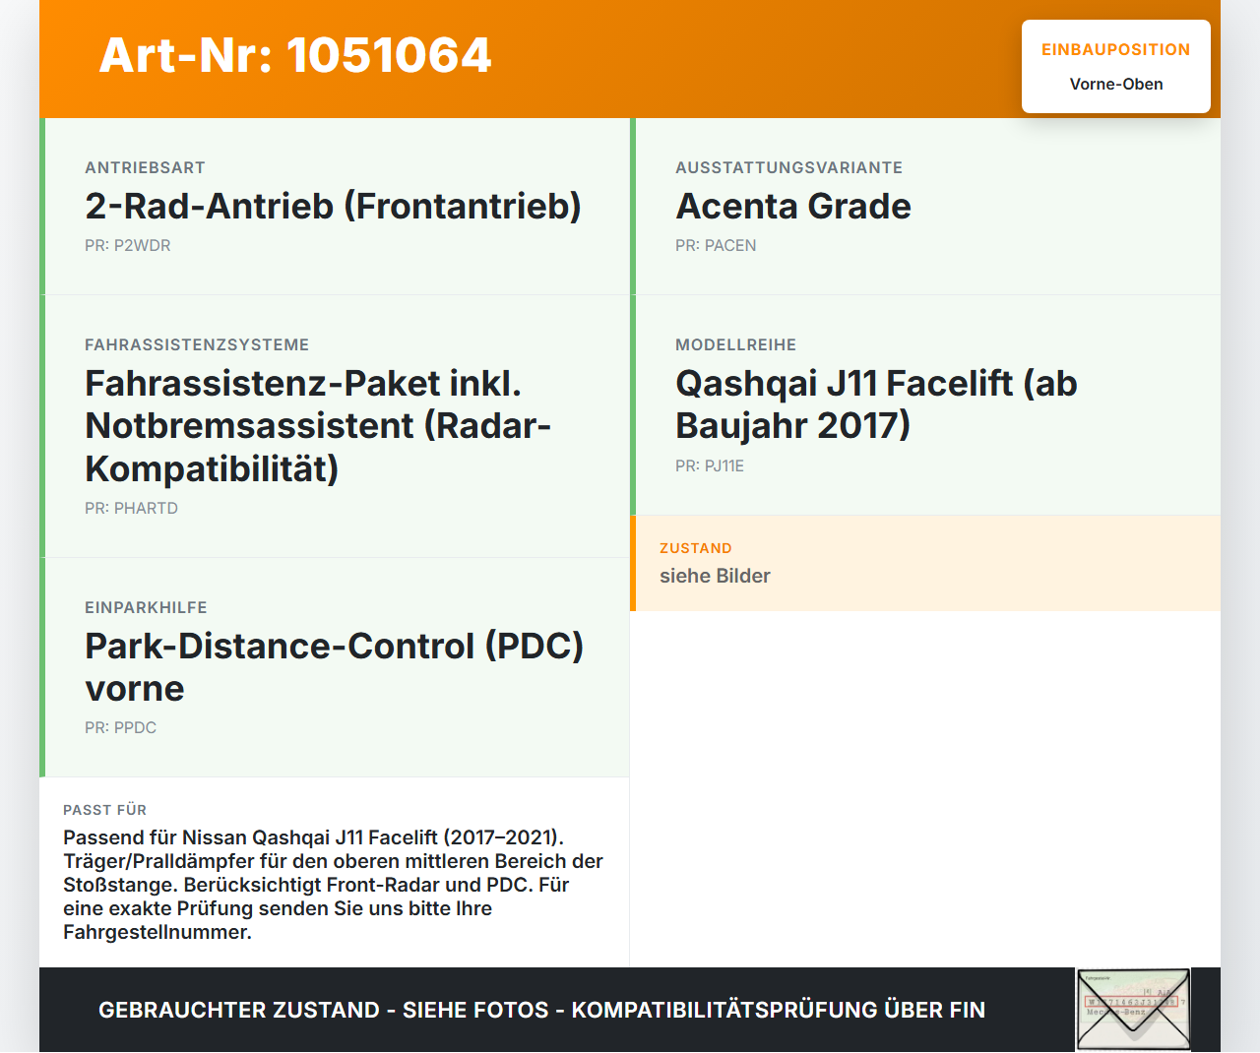Click the PR: PJ11E code
1260x1053 pixels.
(x=710, y=465)
